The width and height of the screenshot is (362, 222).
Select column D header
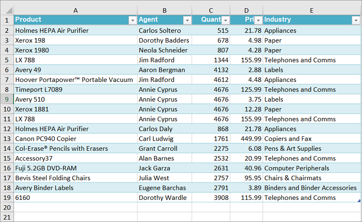[247, 11]
